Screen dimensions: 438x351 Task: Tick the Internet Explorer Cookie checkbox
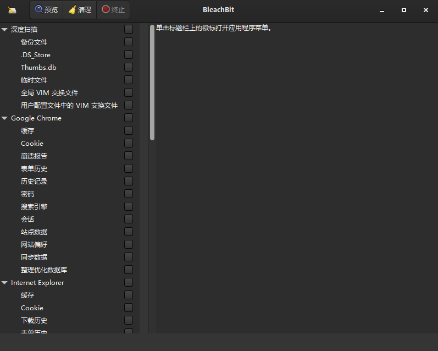[129, 308]
